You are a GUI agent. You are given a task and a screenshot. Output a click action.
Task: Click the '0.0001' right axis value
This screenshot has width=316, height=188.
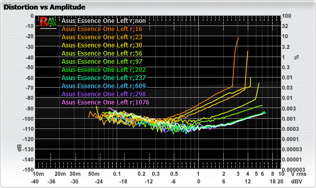point(290,139)
